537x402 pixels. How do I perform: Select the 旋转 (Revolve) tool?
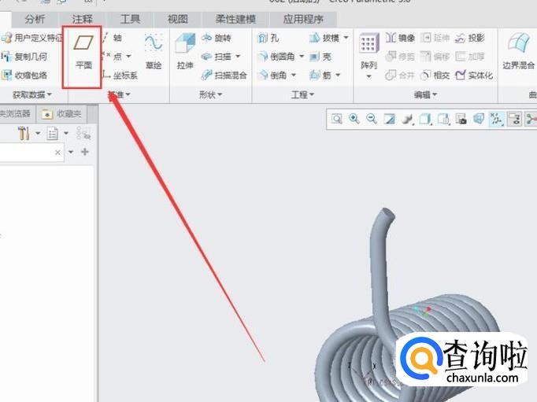coord(217,38)
